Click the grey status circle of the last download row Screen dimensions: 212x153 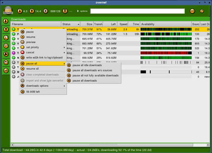tap(14, 77)
